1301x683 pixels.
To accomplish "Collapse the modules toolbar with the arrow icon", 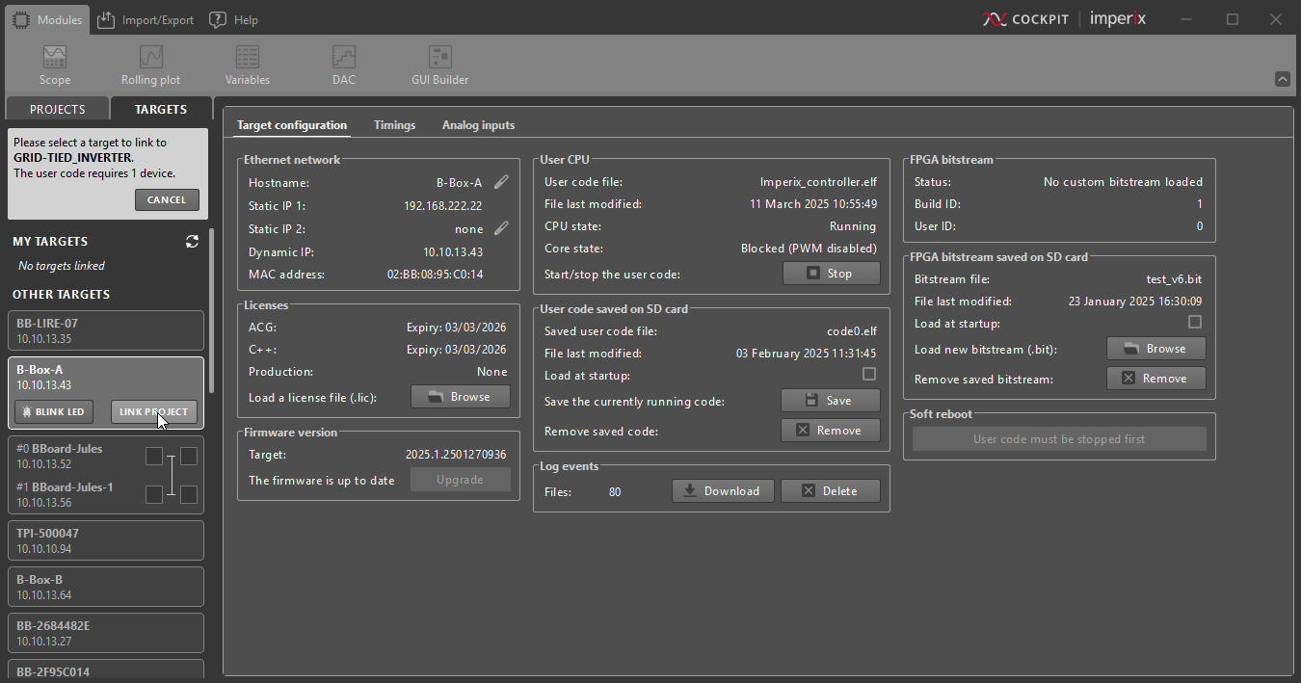I will coord(1282,79).
